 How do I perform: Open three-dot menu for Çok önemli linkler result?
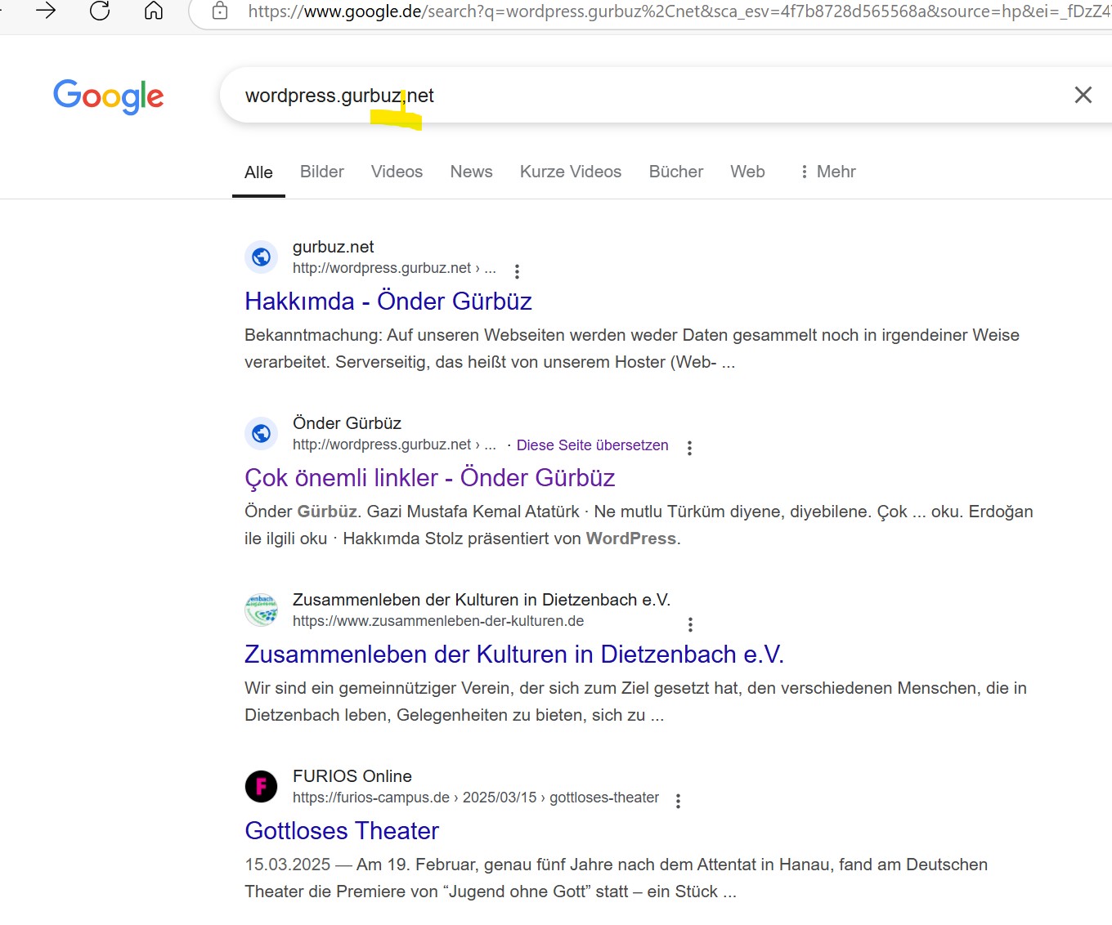pos(689,448)
